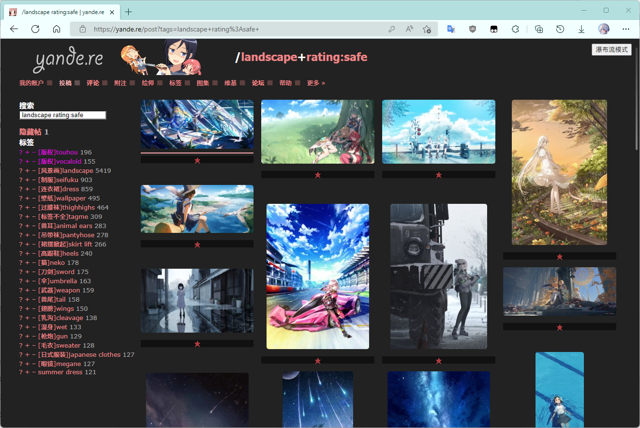
Task: Open the browser home page
Action: [57, 29]
